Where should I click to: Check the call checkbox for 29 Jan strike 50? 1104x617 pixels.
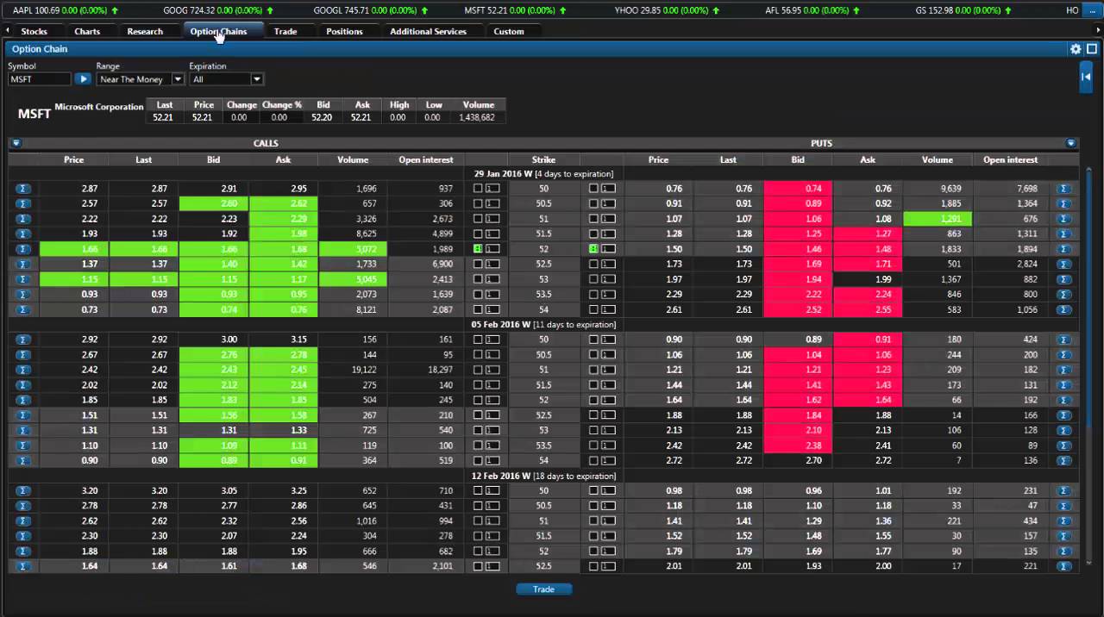[x=478, y=189]
